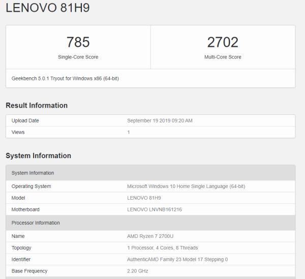Click the bold System Information section heading
305x279 pixels.
38,156
